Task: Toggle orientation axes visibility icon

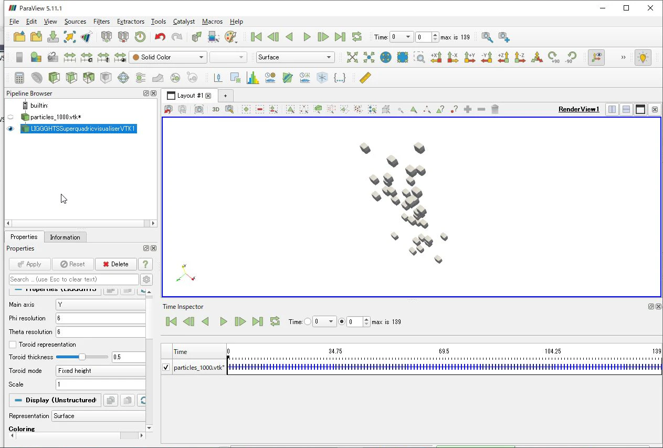Action: [596, 57]
